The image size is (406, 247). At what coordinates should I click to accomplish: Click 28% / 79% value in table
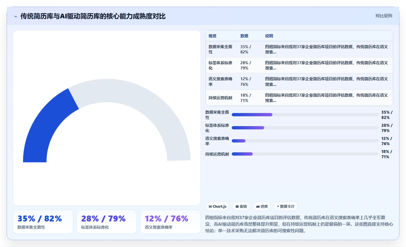(x=246, y=66)
